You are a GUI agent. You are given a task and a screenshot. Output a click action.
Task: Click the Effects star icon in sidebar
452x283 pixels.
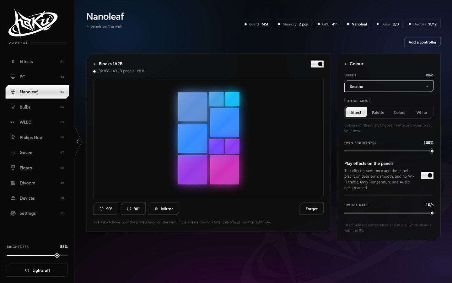pyautogui.click(x=13, y=61)
